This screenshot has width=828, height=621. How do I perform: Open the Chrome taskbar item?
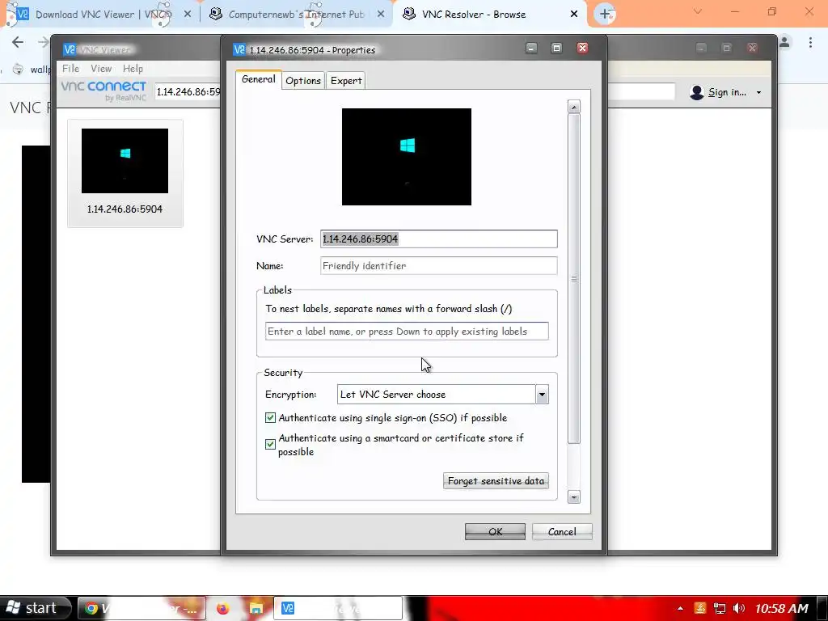(142, 608)
